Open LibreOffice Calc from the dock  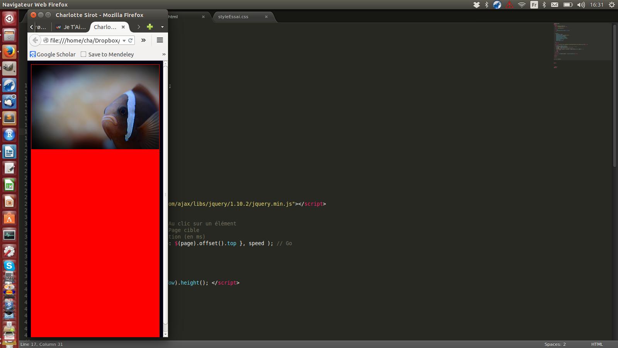pos(9,185)
